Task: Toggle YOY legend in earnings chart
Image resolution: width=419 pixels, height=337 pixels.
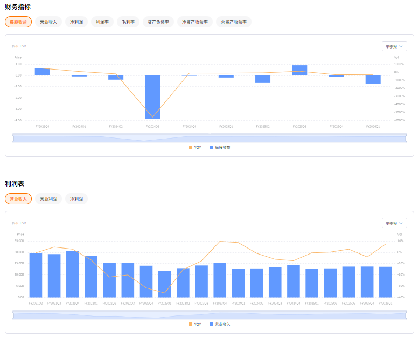Action: tap(195, 147)
